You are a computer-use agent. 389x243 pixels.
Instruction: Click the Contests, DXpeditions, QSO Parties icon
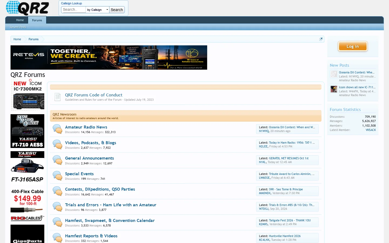click(57, 191)
